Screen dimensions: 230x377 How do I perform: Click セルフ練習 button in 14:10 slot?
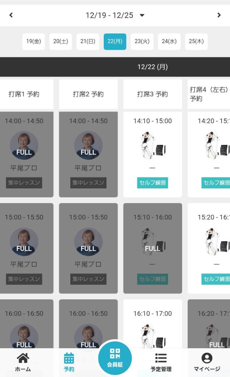[x=153, y=183]
